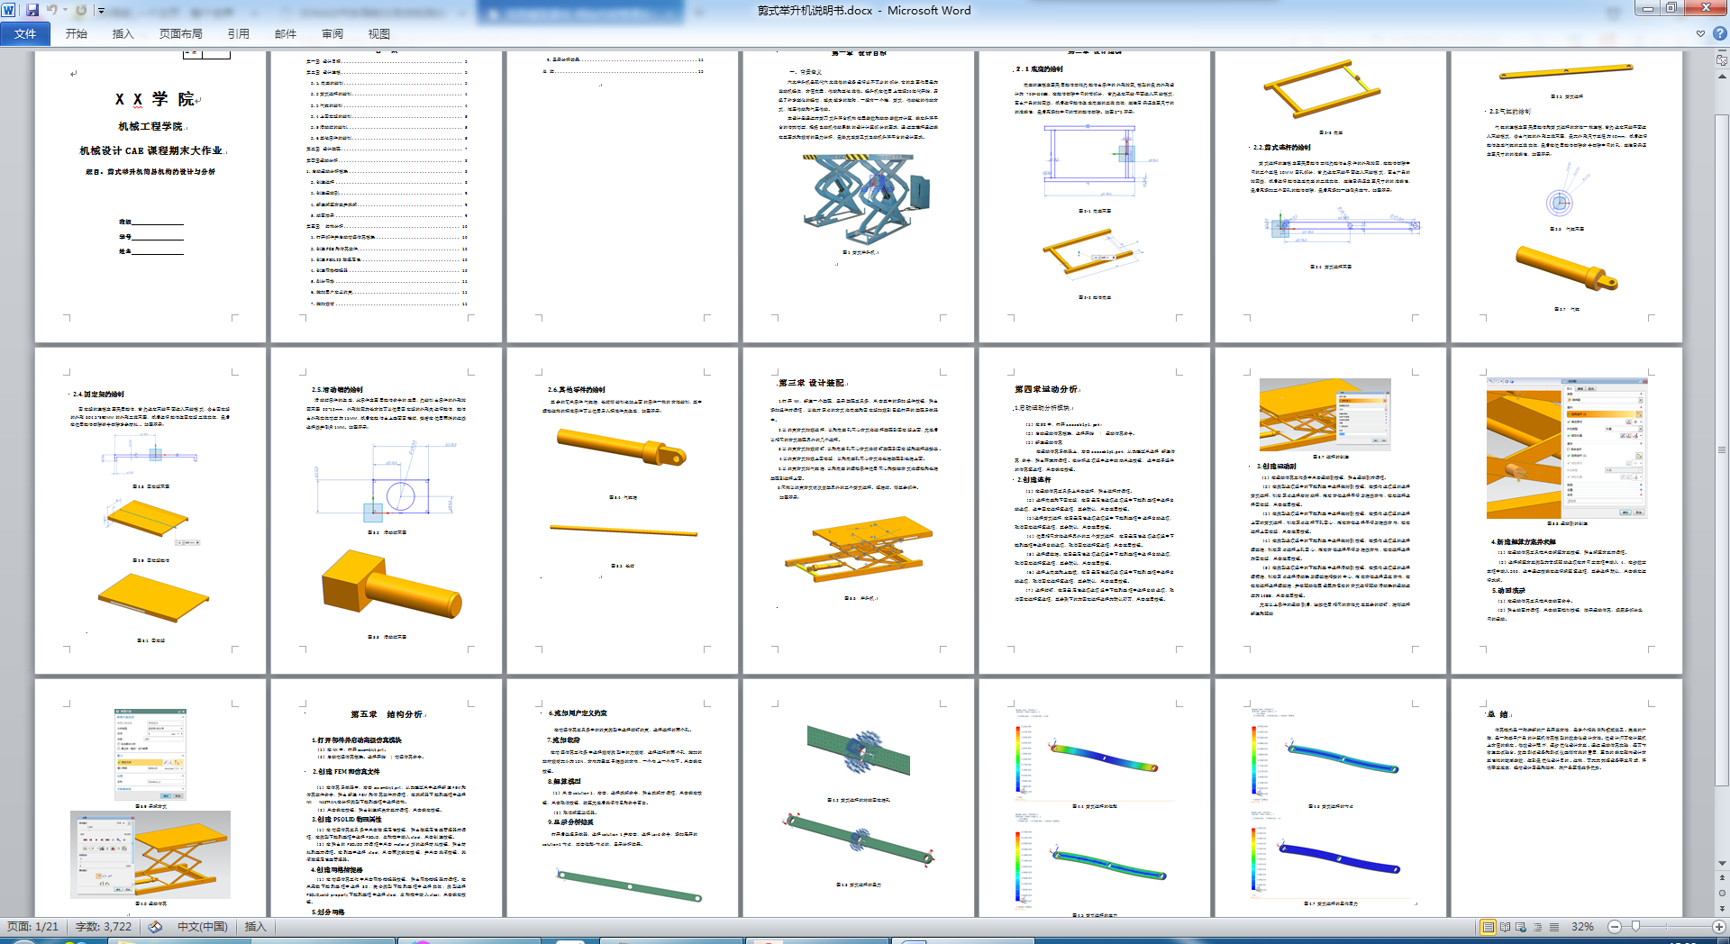Click the Word application icon in title bar

[x=9, y=10]
